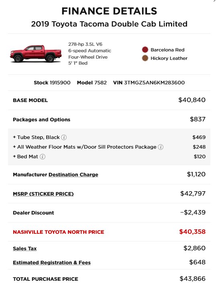Open info icon for All Weather Floor Mats package
The image size is (216, 286).
pyautogui.click(x=161, y=147)
